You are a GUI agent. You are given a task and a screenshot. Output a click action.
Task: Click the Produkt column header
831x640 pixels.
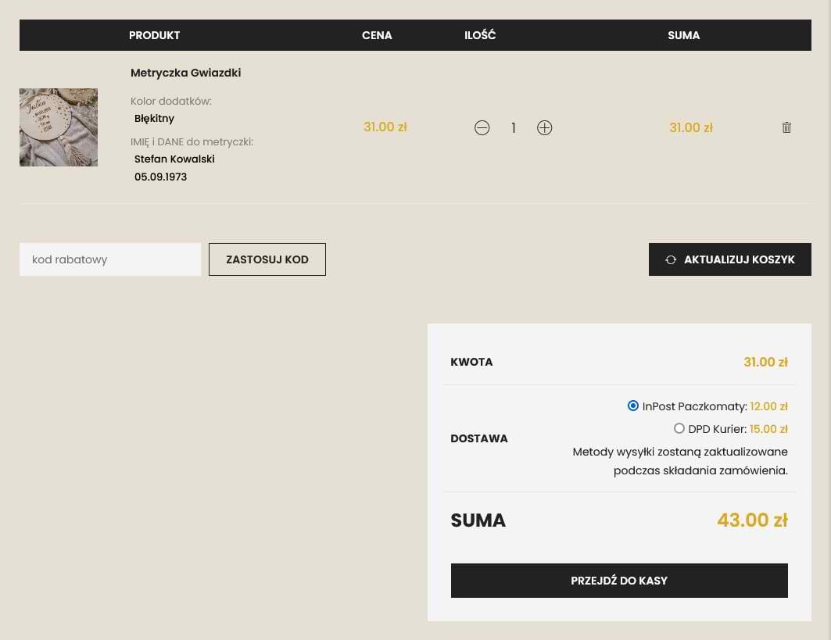(x=154, y=35)
